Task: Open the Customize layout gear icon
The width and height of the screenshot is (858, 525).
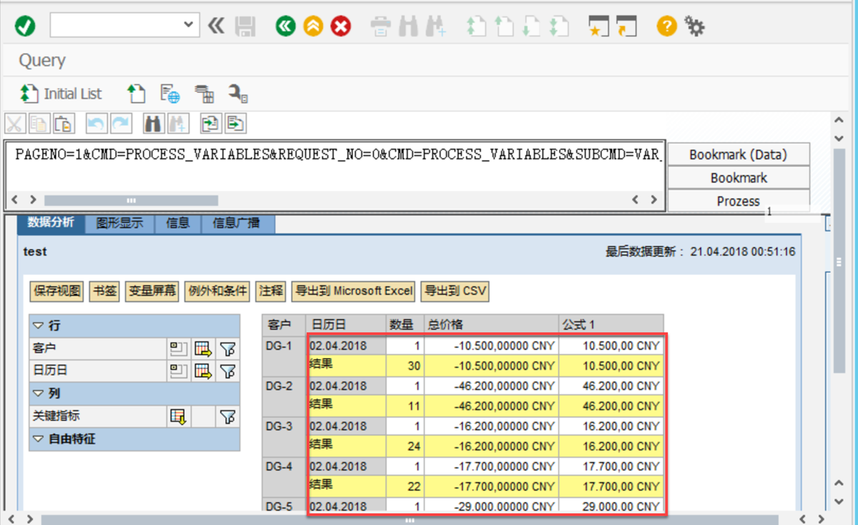Action: click(x=694, y=26)
